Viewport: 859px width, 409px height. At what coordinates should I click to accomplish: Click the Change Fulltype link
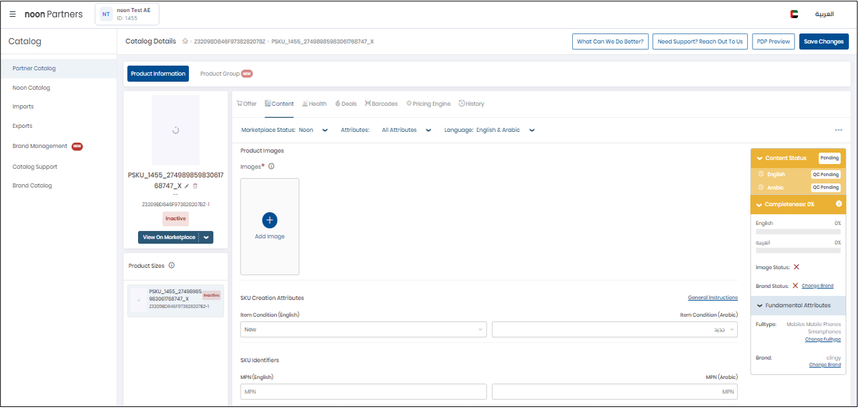pos(823,339)
